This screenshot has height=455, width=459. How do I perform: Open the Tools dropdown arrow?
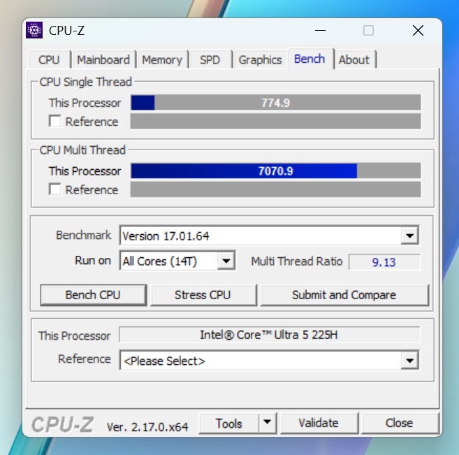pyautogui.click(x=267, y=422)
